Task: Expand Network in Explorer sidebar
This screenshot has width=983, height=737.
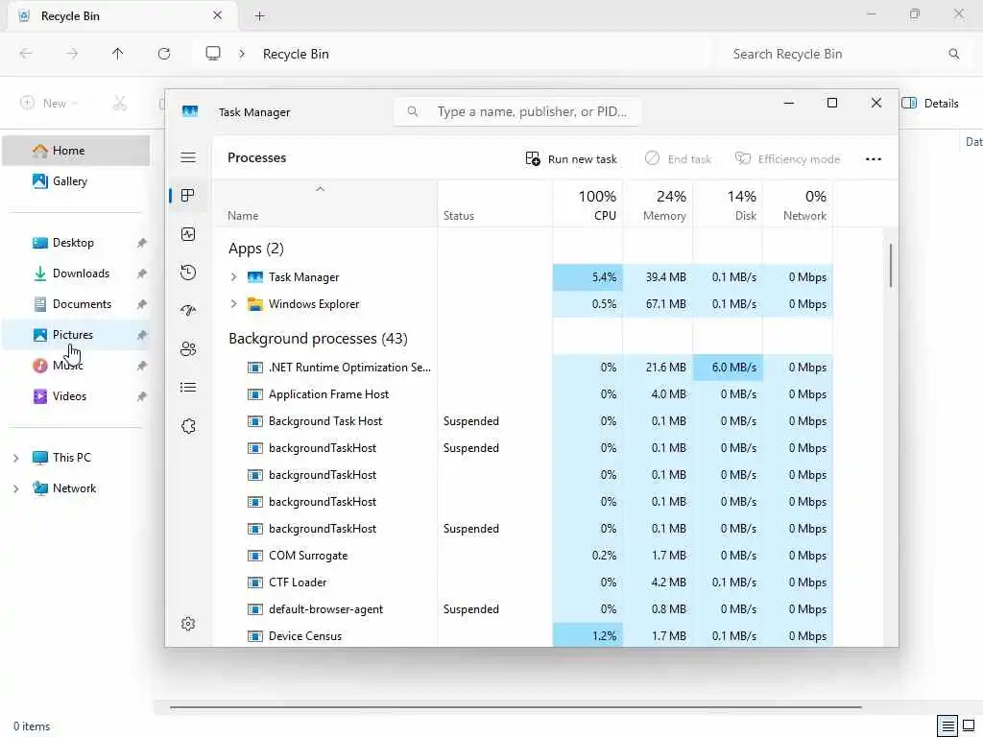Action: (15, 488)
